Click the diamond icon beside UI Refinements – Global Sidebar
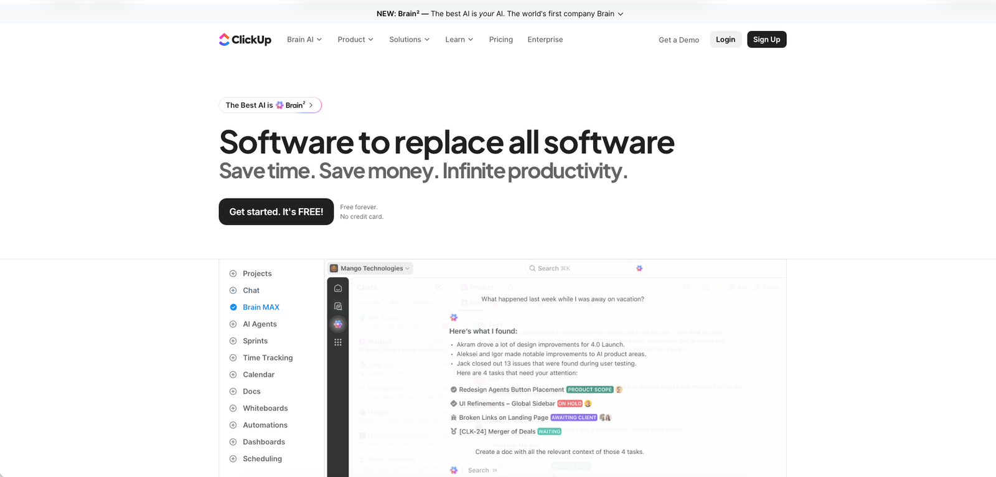Screen dimensions: 996x477 pos(454,404)
